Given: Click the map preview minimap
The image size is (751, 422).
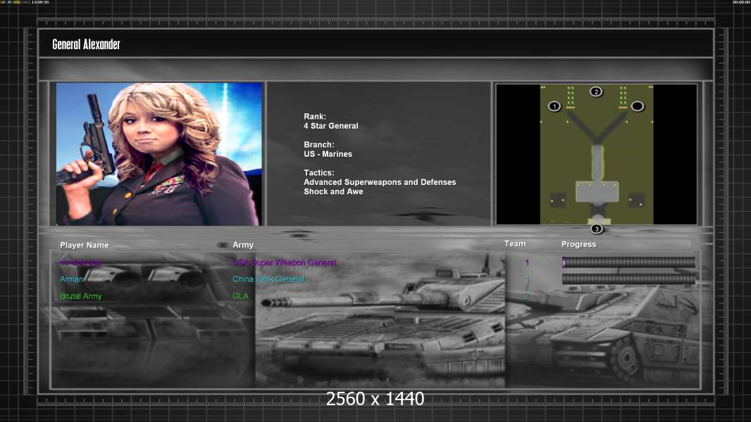Looking at the screenshot, I should (x=596, y=154).
